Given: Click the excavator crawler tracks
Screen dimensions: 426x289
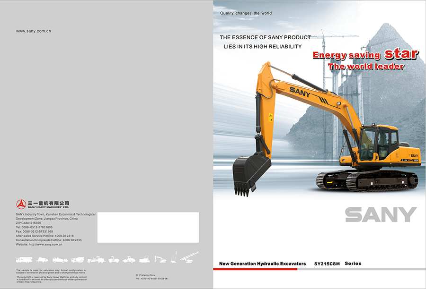Looking at the screenshot, I should tap(367, 180).
